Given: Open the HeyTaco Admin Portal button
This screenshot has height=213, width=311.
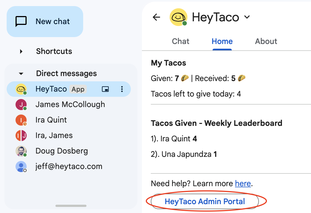Looking at the screenshot, I should coord(205,201).
